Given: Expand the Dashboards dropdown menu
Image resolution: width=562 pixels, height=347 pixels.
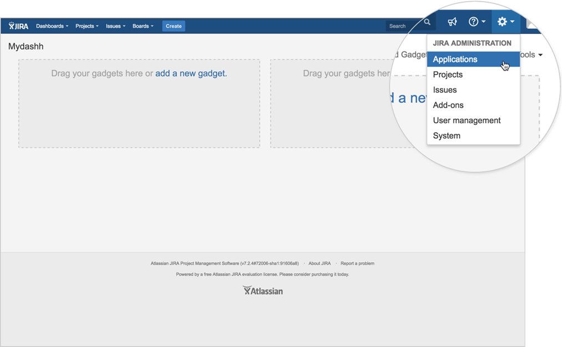Looking at the screenshot, I should pyautogui.click(x=52, y=26).
